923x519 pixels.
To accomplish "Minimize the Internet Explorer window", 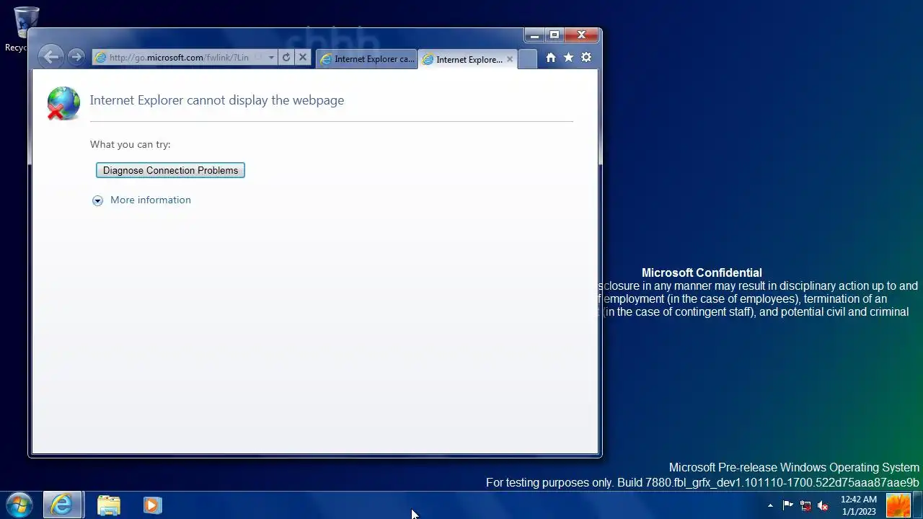I will coord(534,35).
